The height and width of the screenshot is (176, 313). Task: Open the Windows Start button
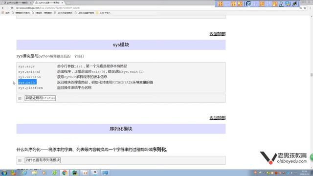pos(4,173)
